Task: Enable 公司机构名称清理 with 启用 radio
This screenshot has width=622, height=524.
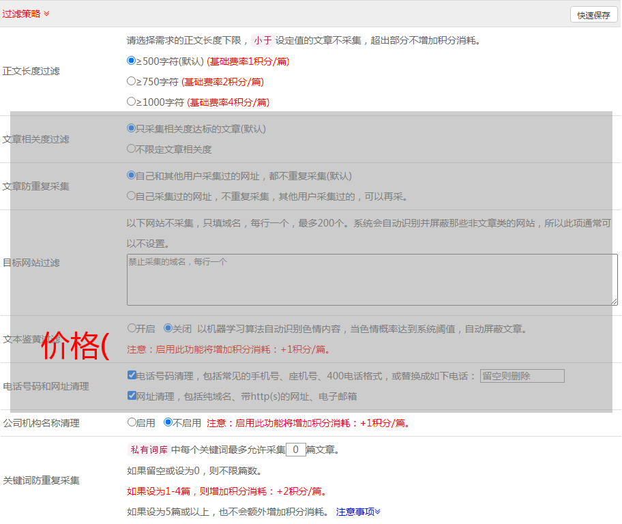Action: (x=132, y=422)
